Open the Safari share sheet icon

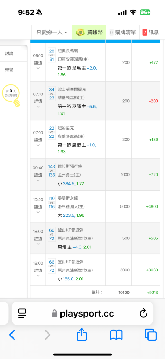(82, 335)
